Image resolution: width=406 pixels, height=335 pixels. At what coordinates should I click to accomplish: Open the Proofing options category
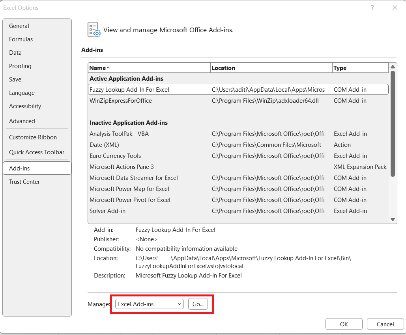[37, 66]
